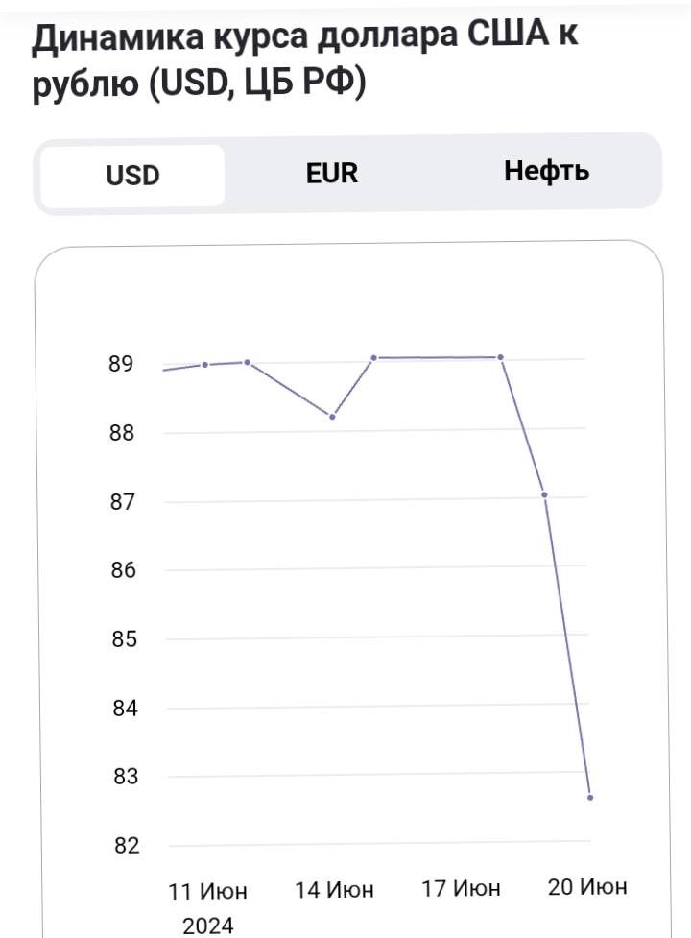Screen dimensions: 691x938
Task: Select the data point at 87 level
Action: [x=544, y=494]
